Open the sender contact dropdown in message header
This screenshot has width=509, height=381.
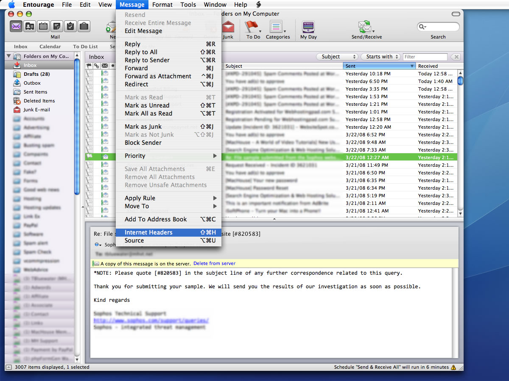(x=98, y=245)
